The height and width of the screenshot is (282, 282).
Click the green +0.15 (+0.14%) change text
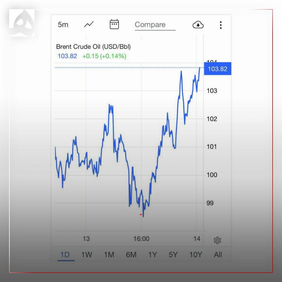104,56
